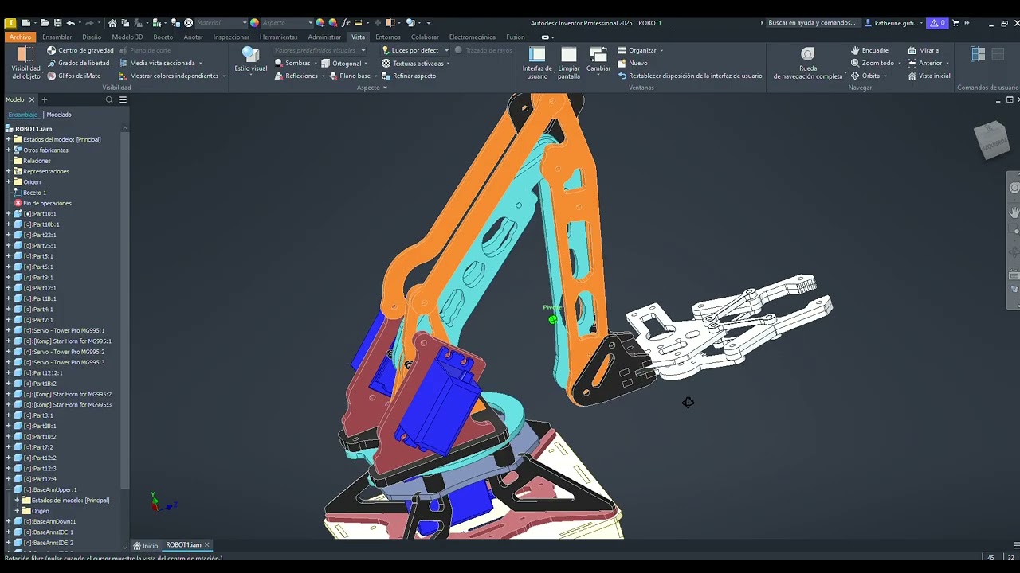Click Rueda de navegación completa icon
The image size is (1020, 573).
point(808,54)
